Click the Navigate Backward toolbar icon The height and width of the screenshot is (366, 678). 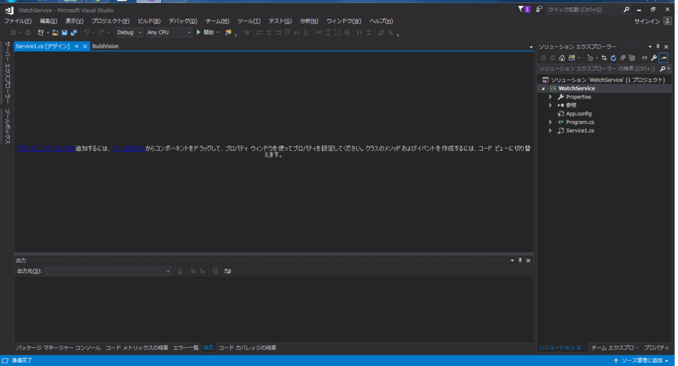coord(13,32)
